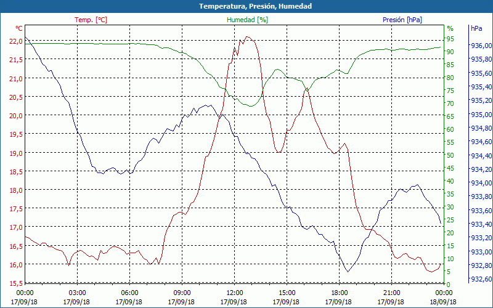
Task: Click the 30 humidity axis value
Action: (x=450, y=207)
